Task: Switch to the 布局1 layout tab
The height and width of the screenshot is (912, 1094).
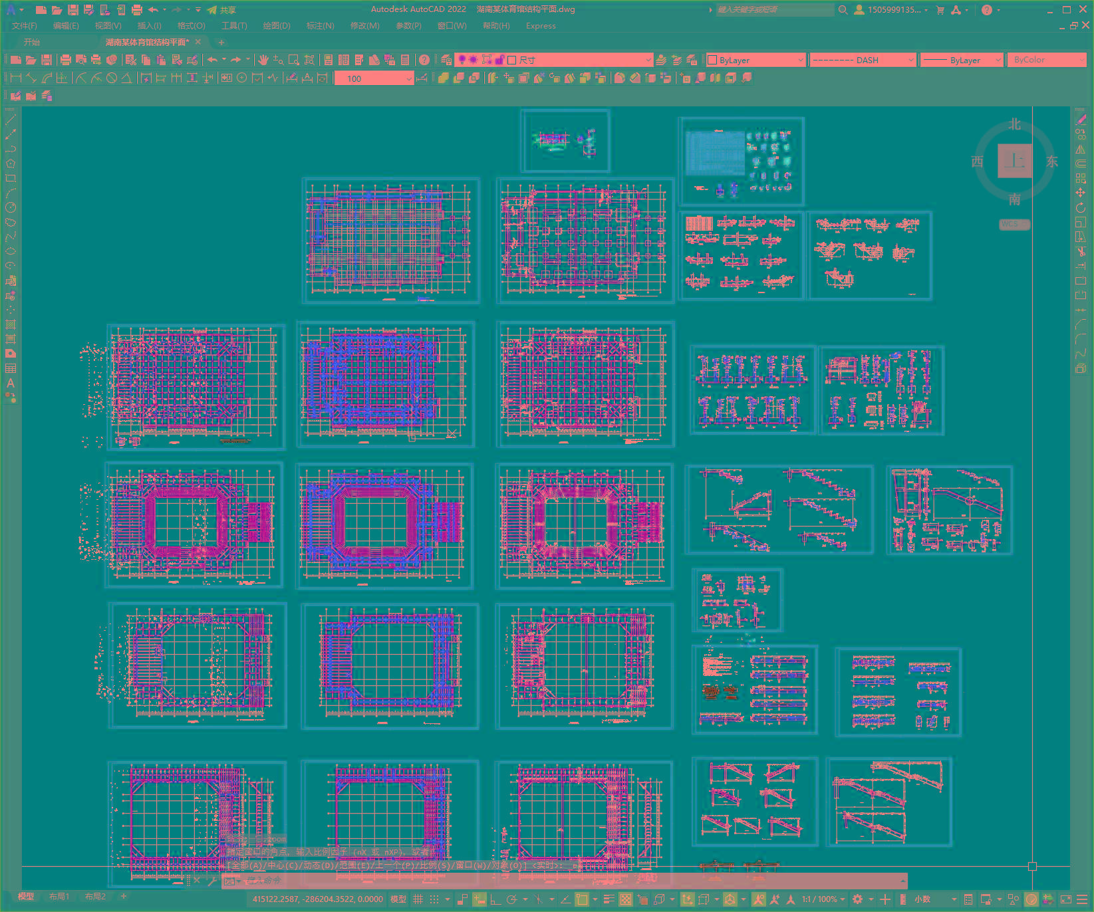Action: click(59, 897)
